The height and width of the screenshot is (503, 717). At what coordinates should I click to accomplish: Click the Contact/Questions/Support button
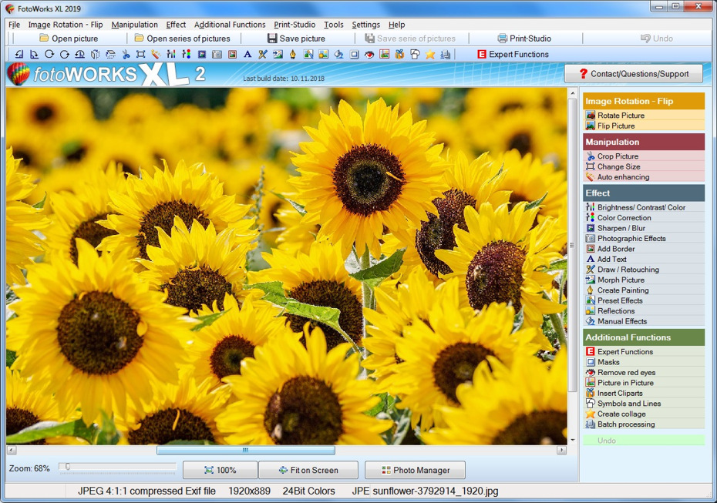(634, 73)
